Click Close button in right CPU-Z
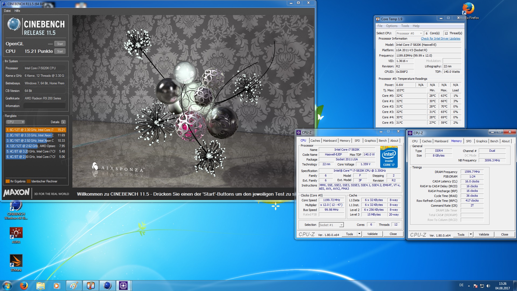Image resolution: width=517 pixels, height=291 pixels. pyautogui.click(x=505, y=234)
